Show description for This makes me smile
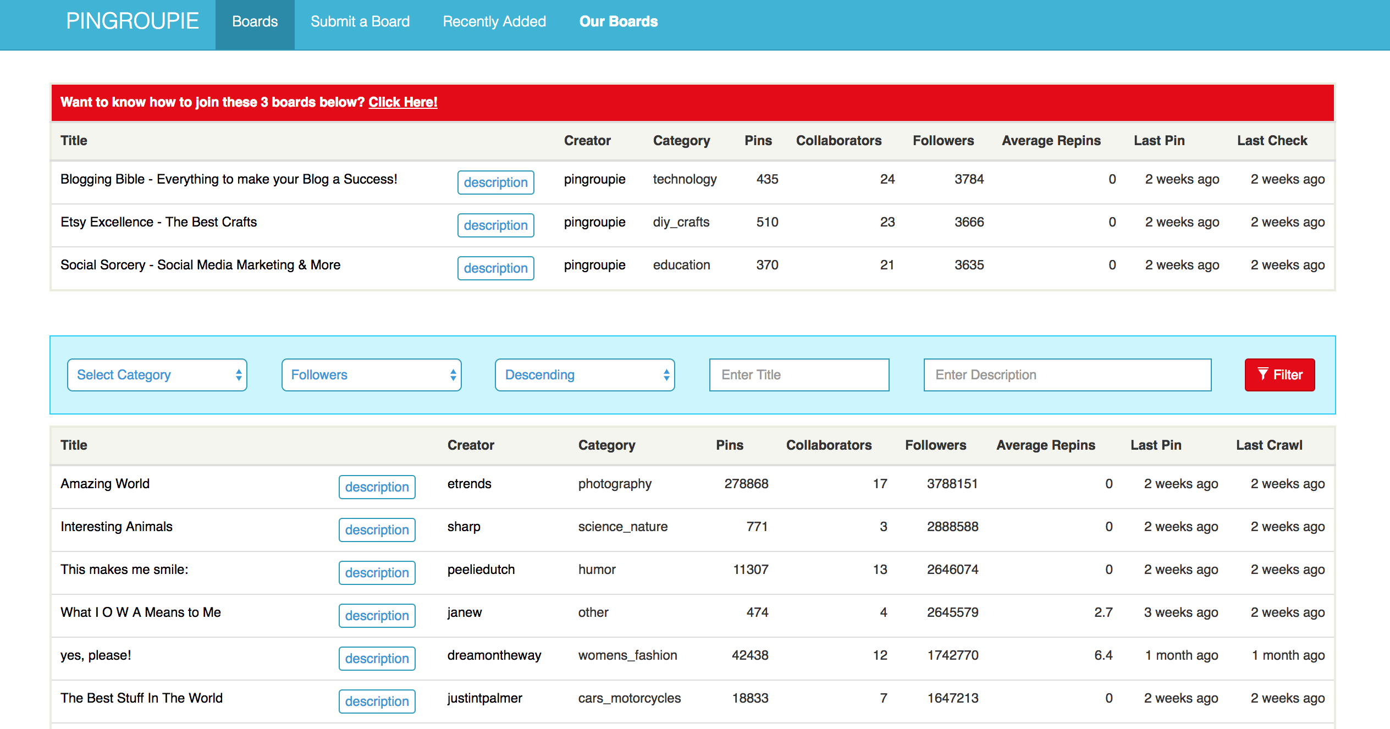 tap(377, 573)
